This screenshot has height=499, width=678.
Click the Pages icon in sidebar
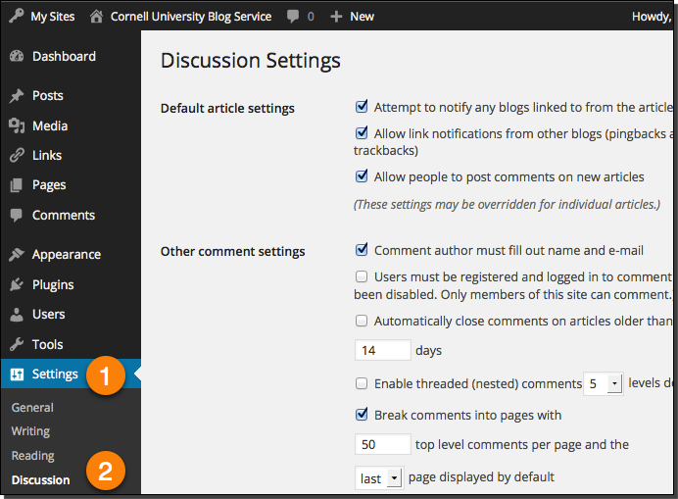[x=17, y=185]
